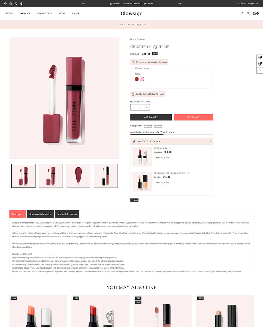The height and width of the screenshot is (327, 263).
Task: Select the dark red color swatch
Action: (137, 79)
